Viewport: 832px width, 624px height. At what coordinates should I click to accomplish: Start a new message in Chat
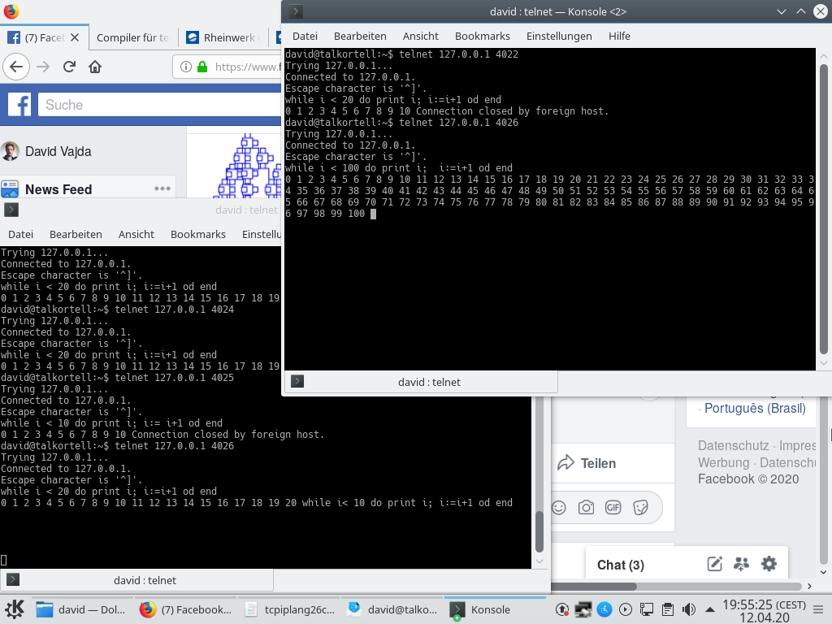[x=715, y=564]
